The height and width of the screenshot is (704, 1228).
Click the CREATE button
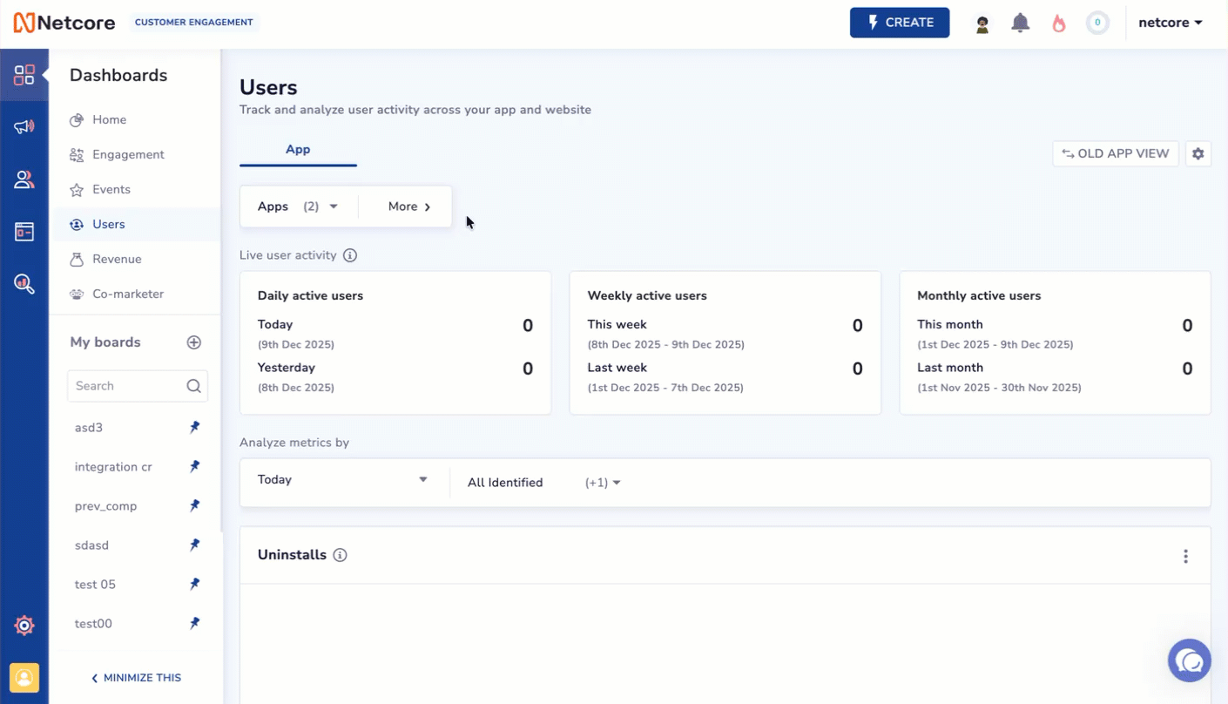[x=900, y=22]
